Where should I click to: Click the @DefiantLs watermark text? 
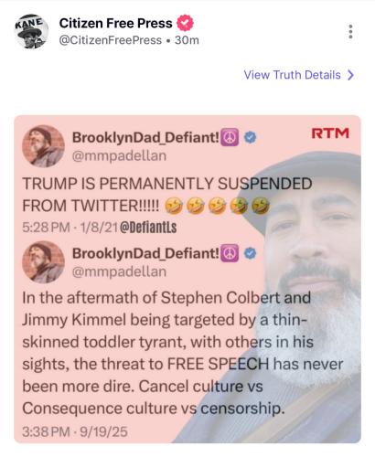click(x=148, y=228)
